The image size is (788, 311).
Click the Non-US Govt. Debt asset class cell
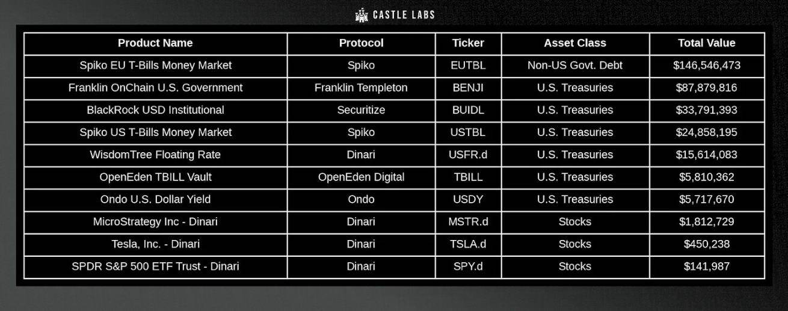pyautogui.click(x=575, y=66)
